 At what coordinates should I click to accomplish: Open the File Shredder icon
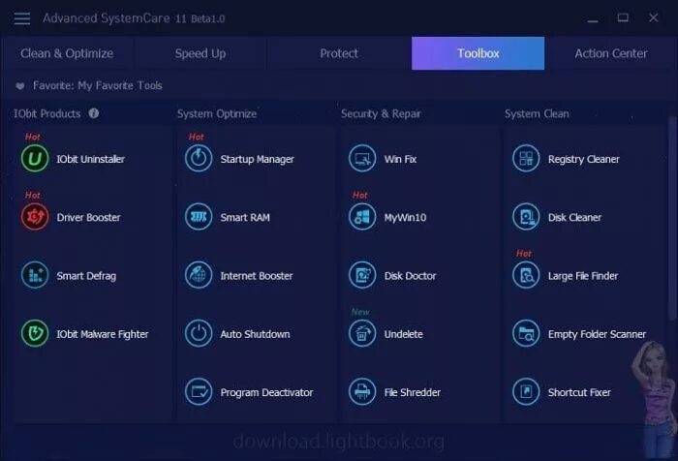point(362,392)
